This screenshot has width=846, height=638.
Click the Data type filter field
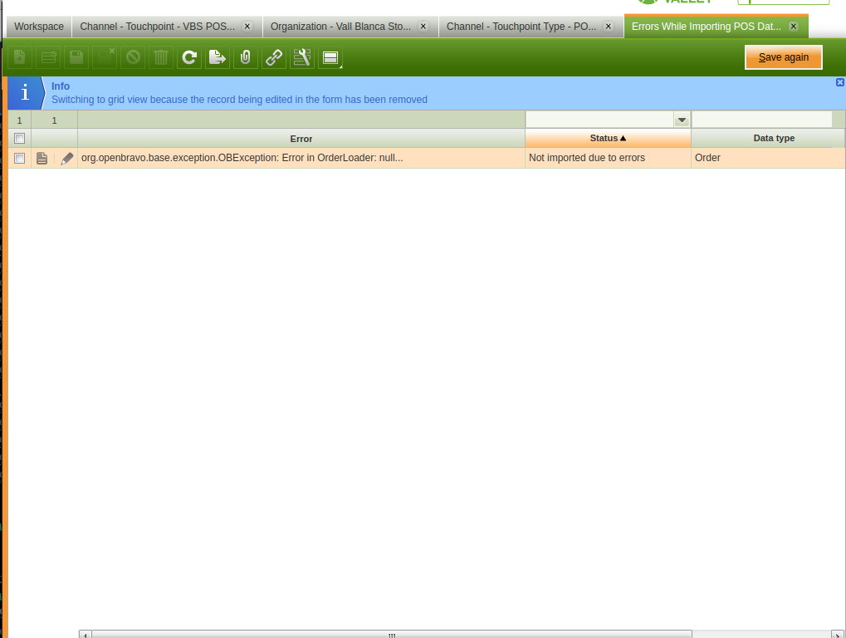click(762, 120)
